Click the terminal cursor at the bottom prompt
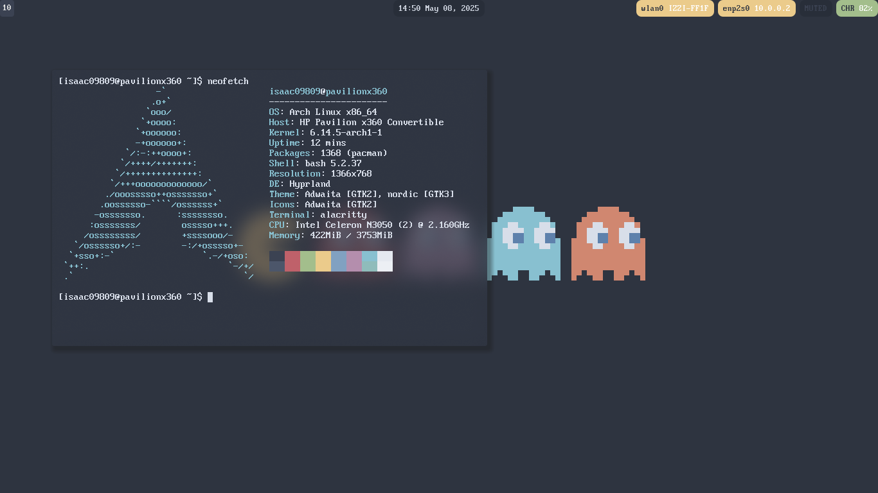This screenshot has width=878, height=493. click(x=210, y=297)
